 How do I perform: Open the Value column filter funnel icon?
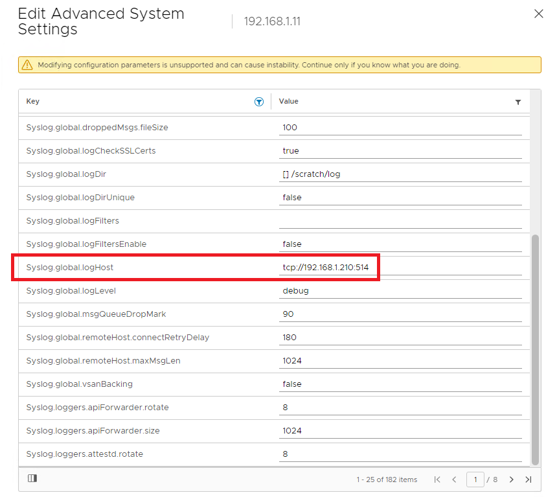pos(518,102)
